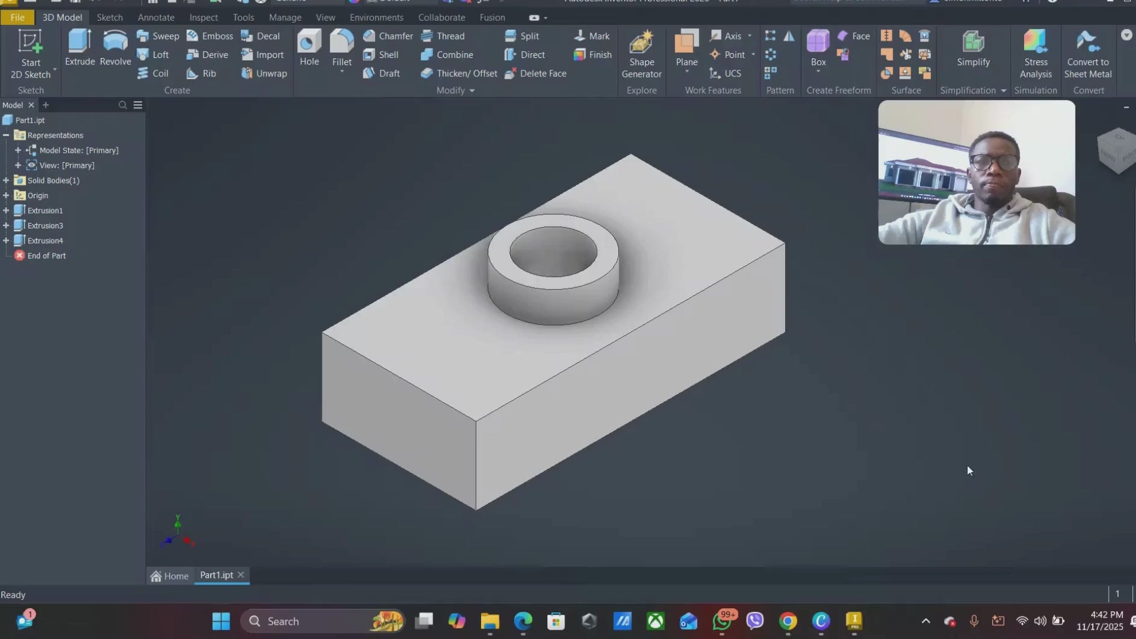Image resolution: width=1136 pixels, height=639 pixels.
Task: Open the Hole tool
Action: [x=308, y=47]
